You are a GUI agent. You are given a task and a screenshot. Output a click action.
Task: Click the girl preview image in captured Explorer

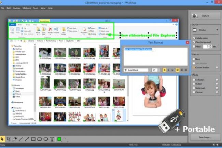click(x=154, y=92)
